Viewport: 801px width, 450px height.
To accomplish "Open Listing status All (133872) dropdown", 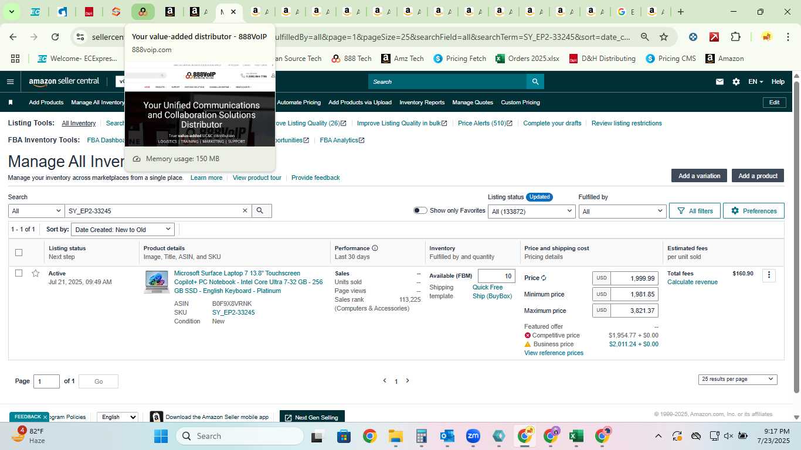I will pos(531,211).
